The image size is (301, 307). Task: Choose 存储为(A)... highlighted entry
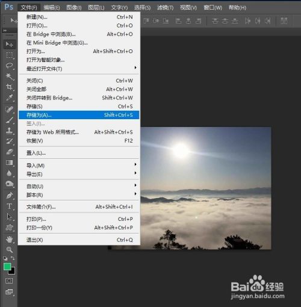point(79,115)
